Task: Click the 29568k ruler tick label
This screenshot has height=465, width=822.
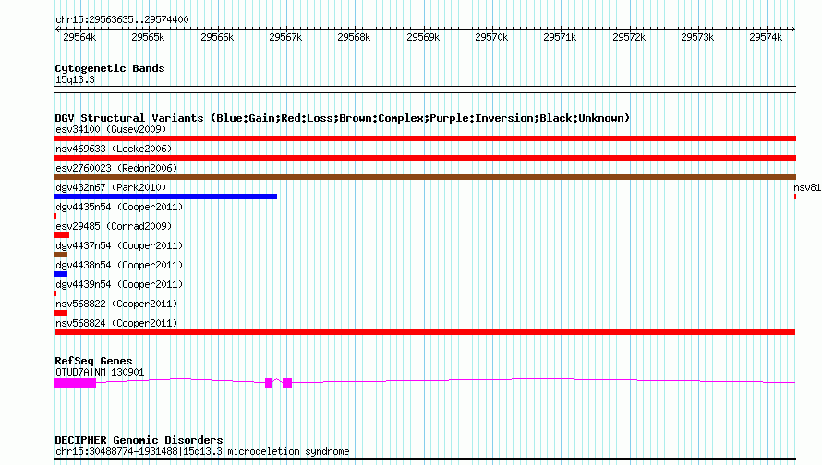Action: [x=354, y=37]
